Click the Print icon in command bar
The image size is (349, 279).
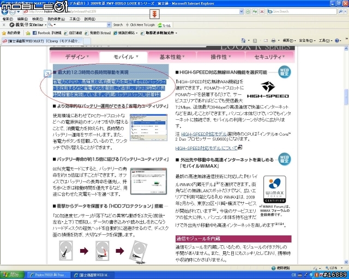(274, 40)
